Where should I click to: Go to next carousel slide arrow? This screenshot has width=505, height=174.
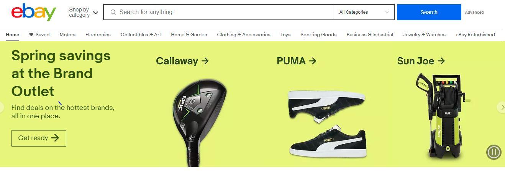point(501,107)
